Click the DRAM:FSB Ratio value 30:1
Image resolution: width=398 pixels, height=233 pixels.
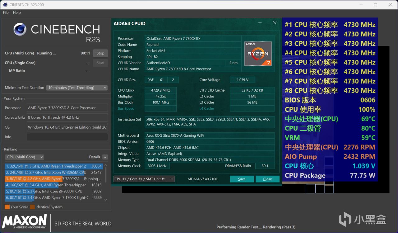click(x=265, y=166)
